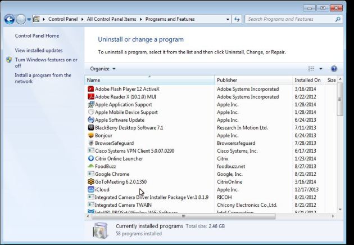Go to Control Panel breadcrumb
The width and height of the screenshot is (354, 245).
[63, 19]
